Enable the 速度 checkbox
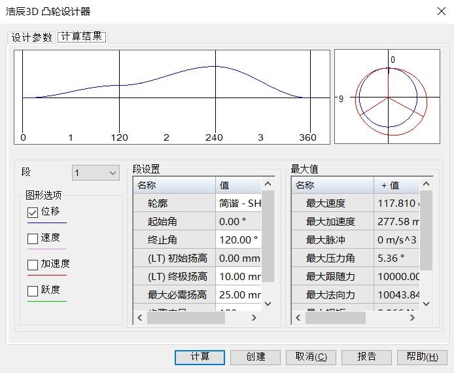 tap(33, 239)
